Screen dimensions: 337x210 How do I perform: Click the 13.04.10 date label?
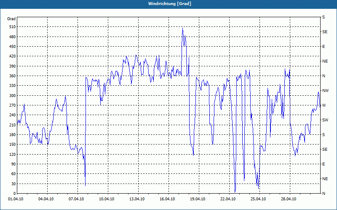[x=137, y=199]
